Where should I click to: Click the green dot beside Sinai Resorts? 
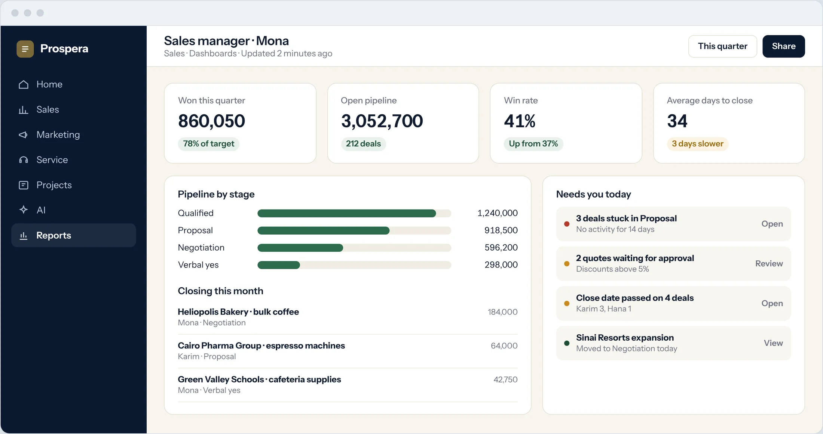pyautogui.click(x=567, y=343)
